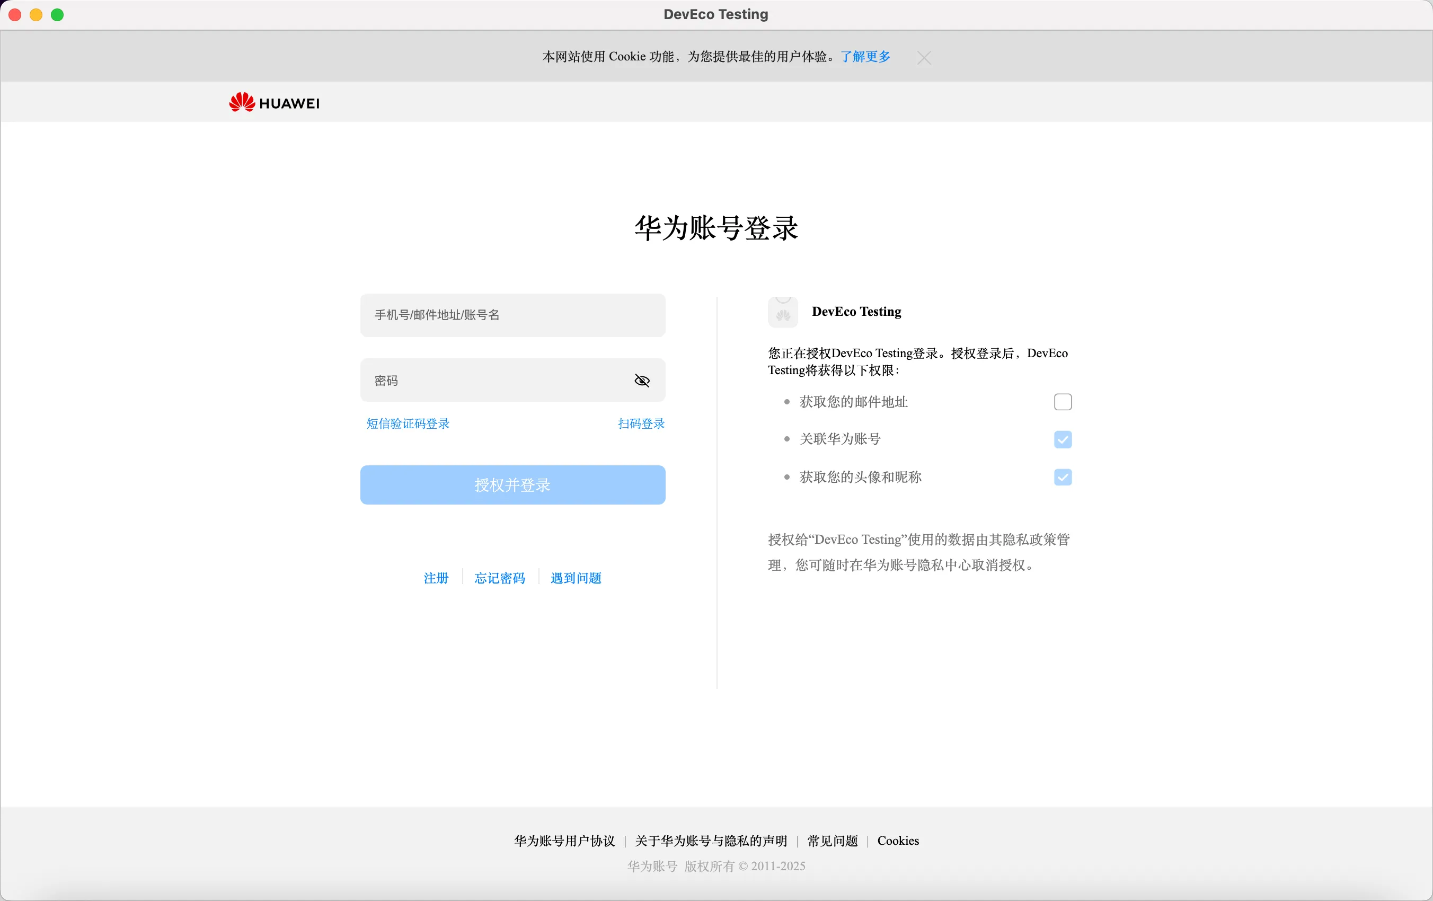Image resolution: width=1433 pixels, height=901 pixels.
Task: Switch to SMS verification code login
Action: pos(408,423)
